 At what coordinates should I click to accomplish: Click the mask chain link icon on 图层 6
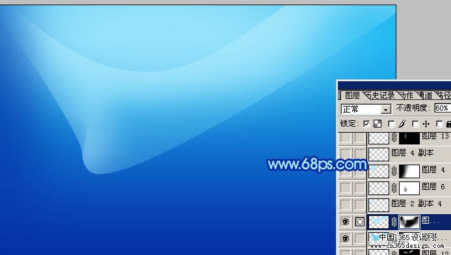coord(394,188)
